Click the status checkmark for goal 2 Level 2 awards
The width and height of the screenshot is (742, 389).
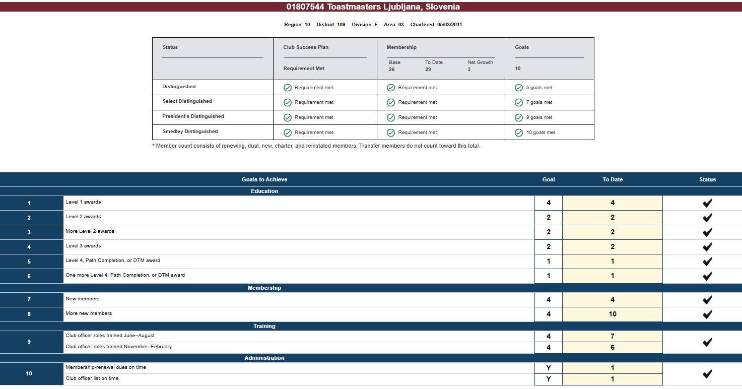707,218
